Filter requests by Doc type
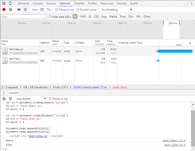Viewport: 195px width, 151px height. point(131,16)
